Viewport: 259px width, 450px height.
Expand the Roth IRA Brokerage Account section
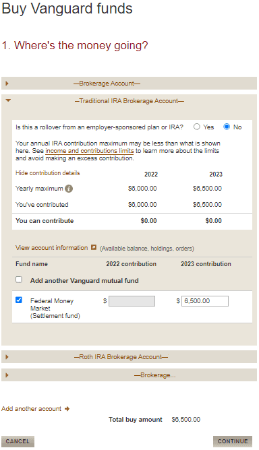[7, 357]
